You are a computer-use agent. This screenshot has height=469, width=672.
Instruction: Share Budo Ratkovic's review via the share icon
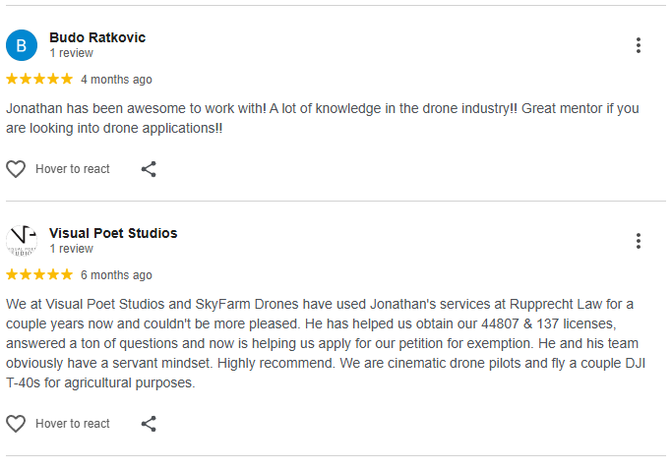pyautogui.click(x=149, y=169)
